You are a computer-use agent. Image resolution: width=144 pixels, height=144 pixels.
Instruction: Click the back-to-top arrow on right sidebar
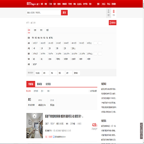[141, 136]
